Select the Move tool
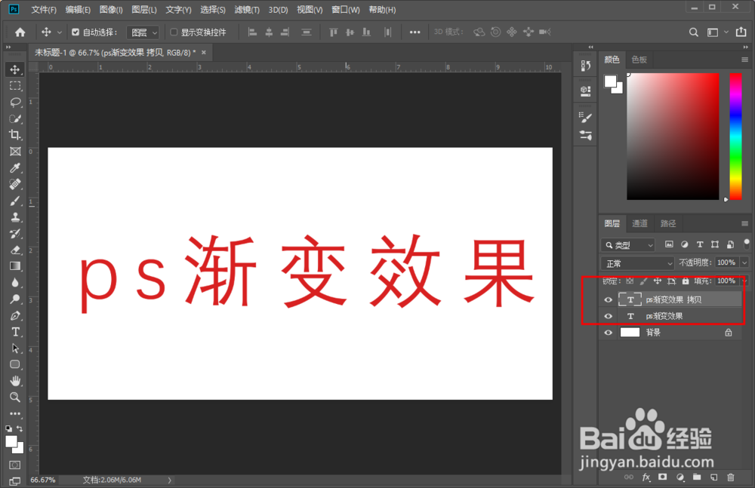 point(16,68)
